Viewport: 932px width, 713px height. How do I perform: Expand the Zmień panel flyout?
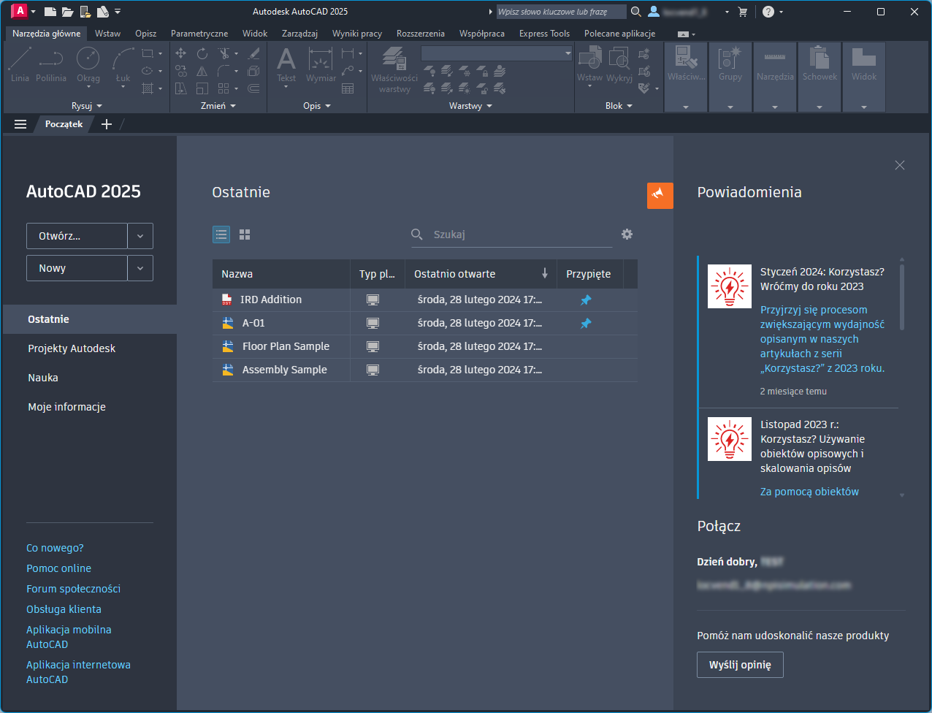(218, 106)
